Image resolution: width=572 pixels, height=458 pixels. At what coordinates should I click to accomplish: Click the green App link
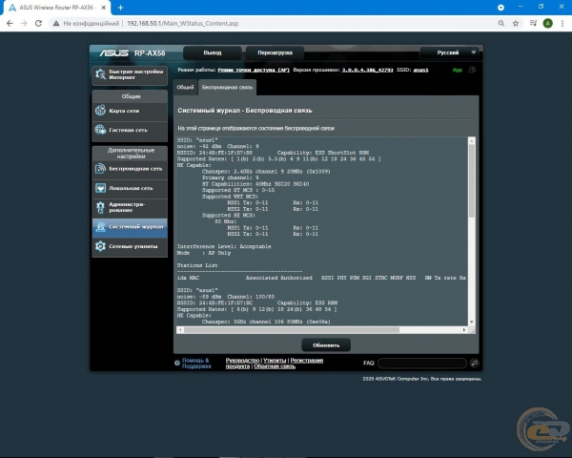point(457,70)
